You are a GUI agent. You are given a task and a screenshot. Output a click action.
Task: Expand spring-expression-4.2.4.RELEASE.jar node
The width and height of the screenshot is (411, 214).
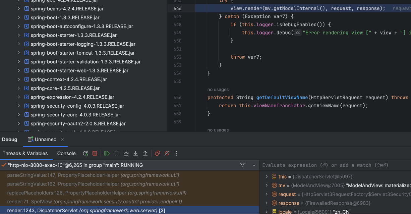coord(19,97)
